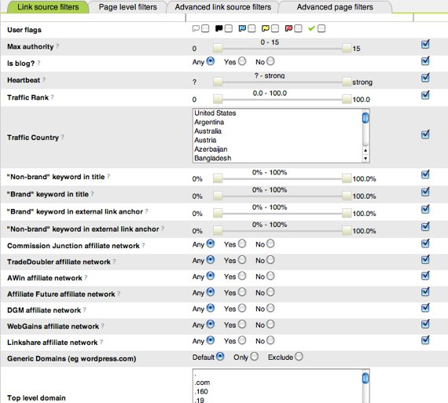Select United States in Traffic Country list

(215, 113)
